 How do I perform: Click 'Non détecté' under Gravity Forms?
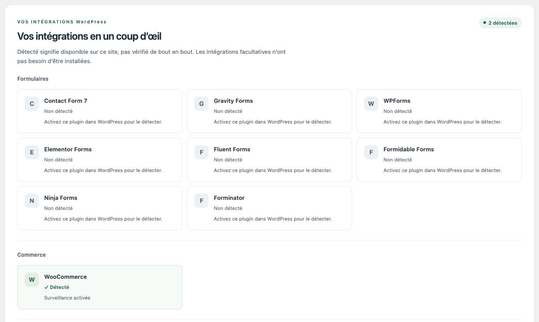click(x=228, y=112)
